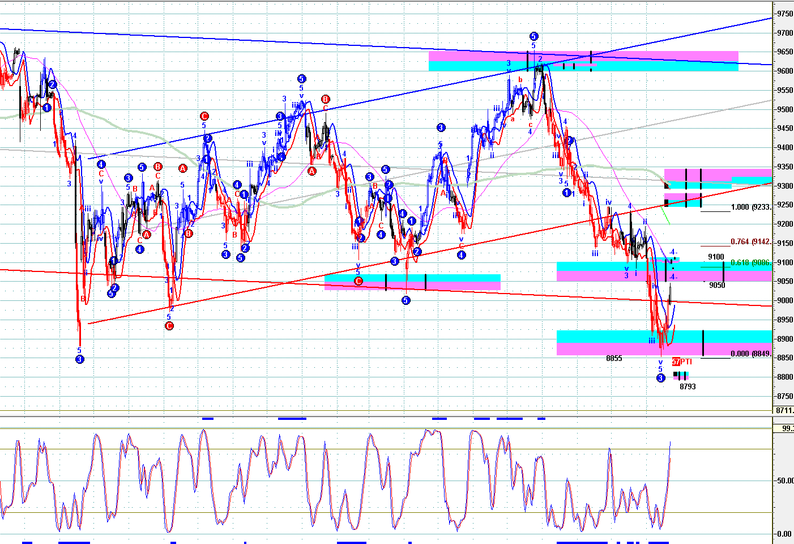Select the 0.764 (9142) Fibonacci retracement label
794x544 pixels.
pos(751,242)
